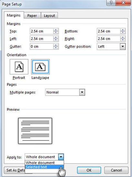Click the Top margin input field
Screen dimensions: 132x177
41,31
